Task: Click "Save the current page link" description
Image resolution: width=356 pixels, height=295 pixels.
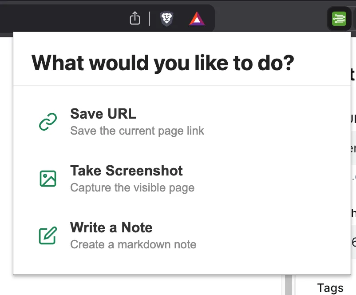Action: [x=137, y=131]
